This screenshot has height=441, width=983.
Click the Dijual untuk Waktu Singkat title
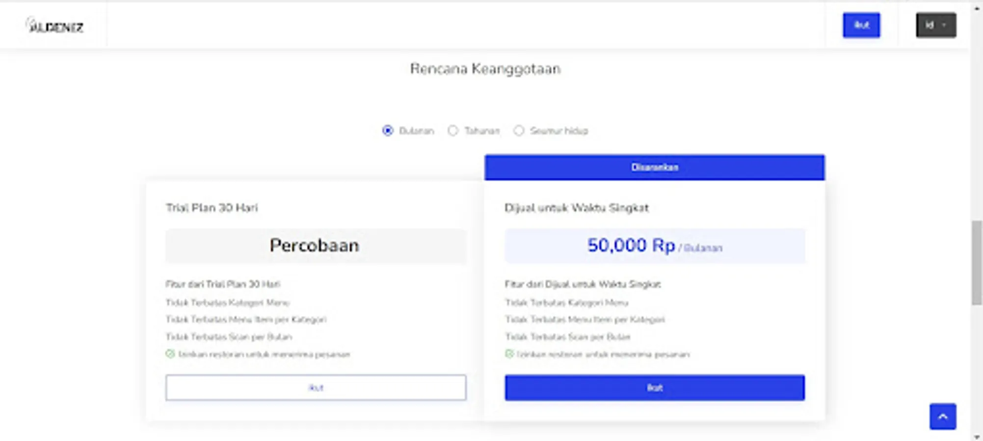[576, 208]
